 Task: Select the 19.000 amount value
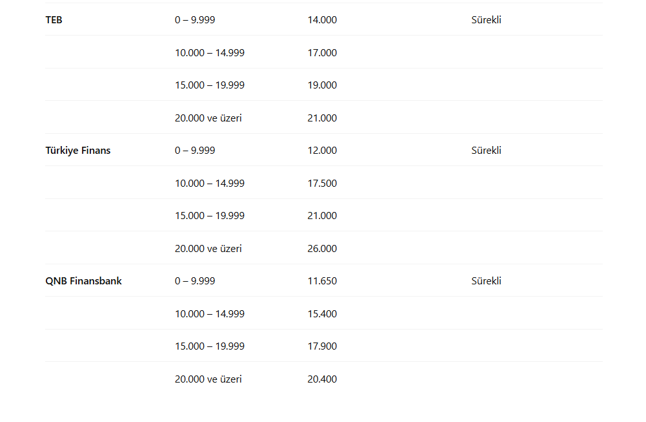pyautogui.click(x=322, y=85)
